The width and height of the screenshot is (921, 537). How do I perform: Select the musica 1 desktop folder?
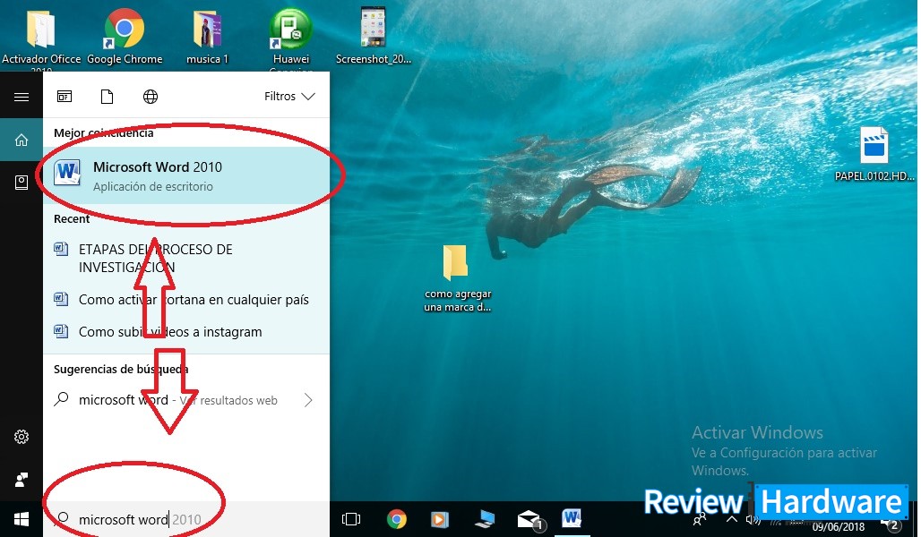point(207,37)
